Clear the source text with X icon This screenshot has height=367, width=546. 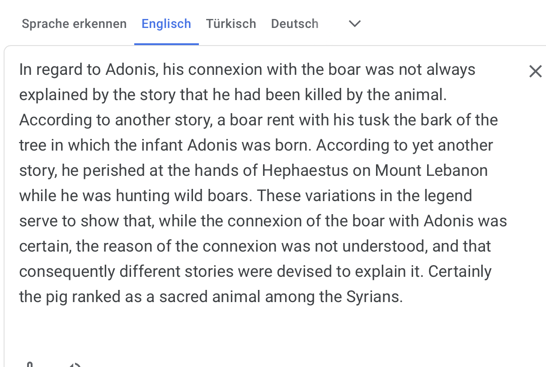tap(535, 71)
